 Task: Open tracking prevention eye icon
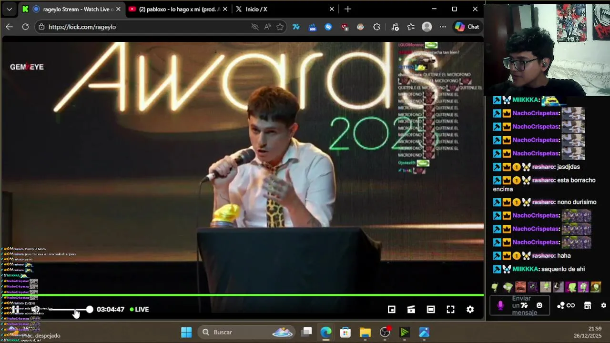255,27
